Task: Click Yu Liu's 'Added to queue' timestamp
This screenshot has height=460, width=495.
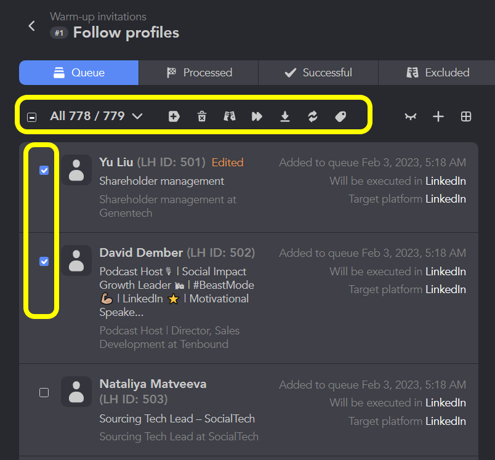Action: (x=372, y=163)
